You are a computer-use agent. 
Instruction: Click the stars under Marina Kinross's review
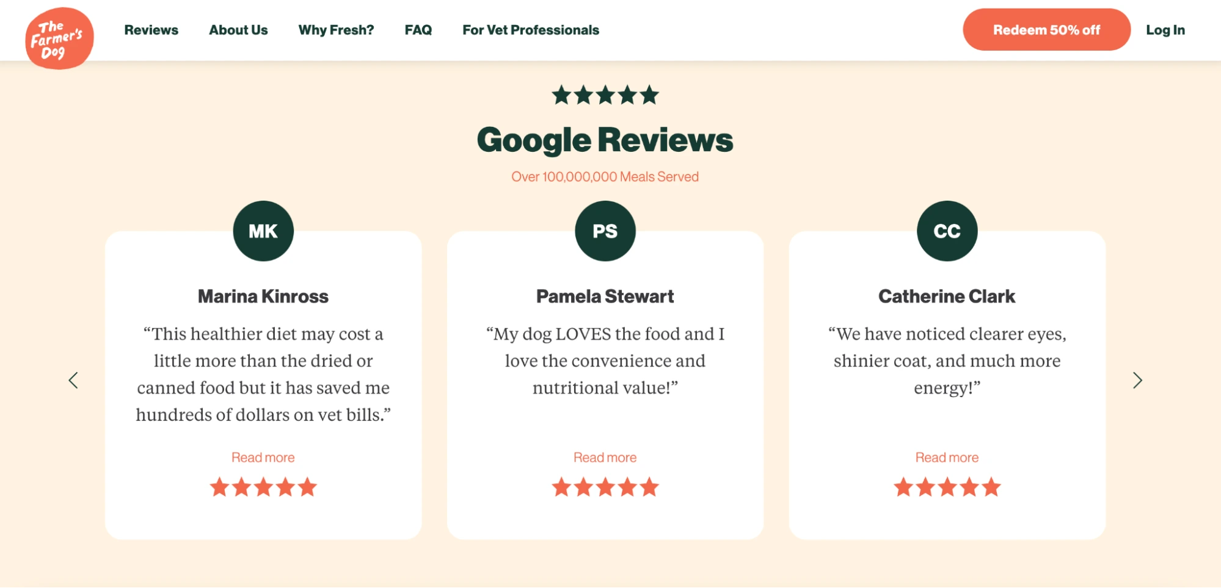(263, 486)
